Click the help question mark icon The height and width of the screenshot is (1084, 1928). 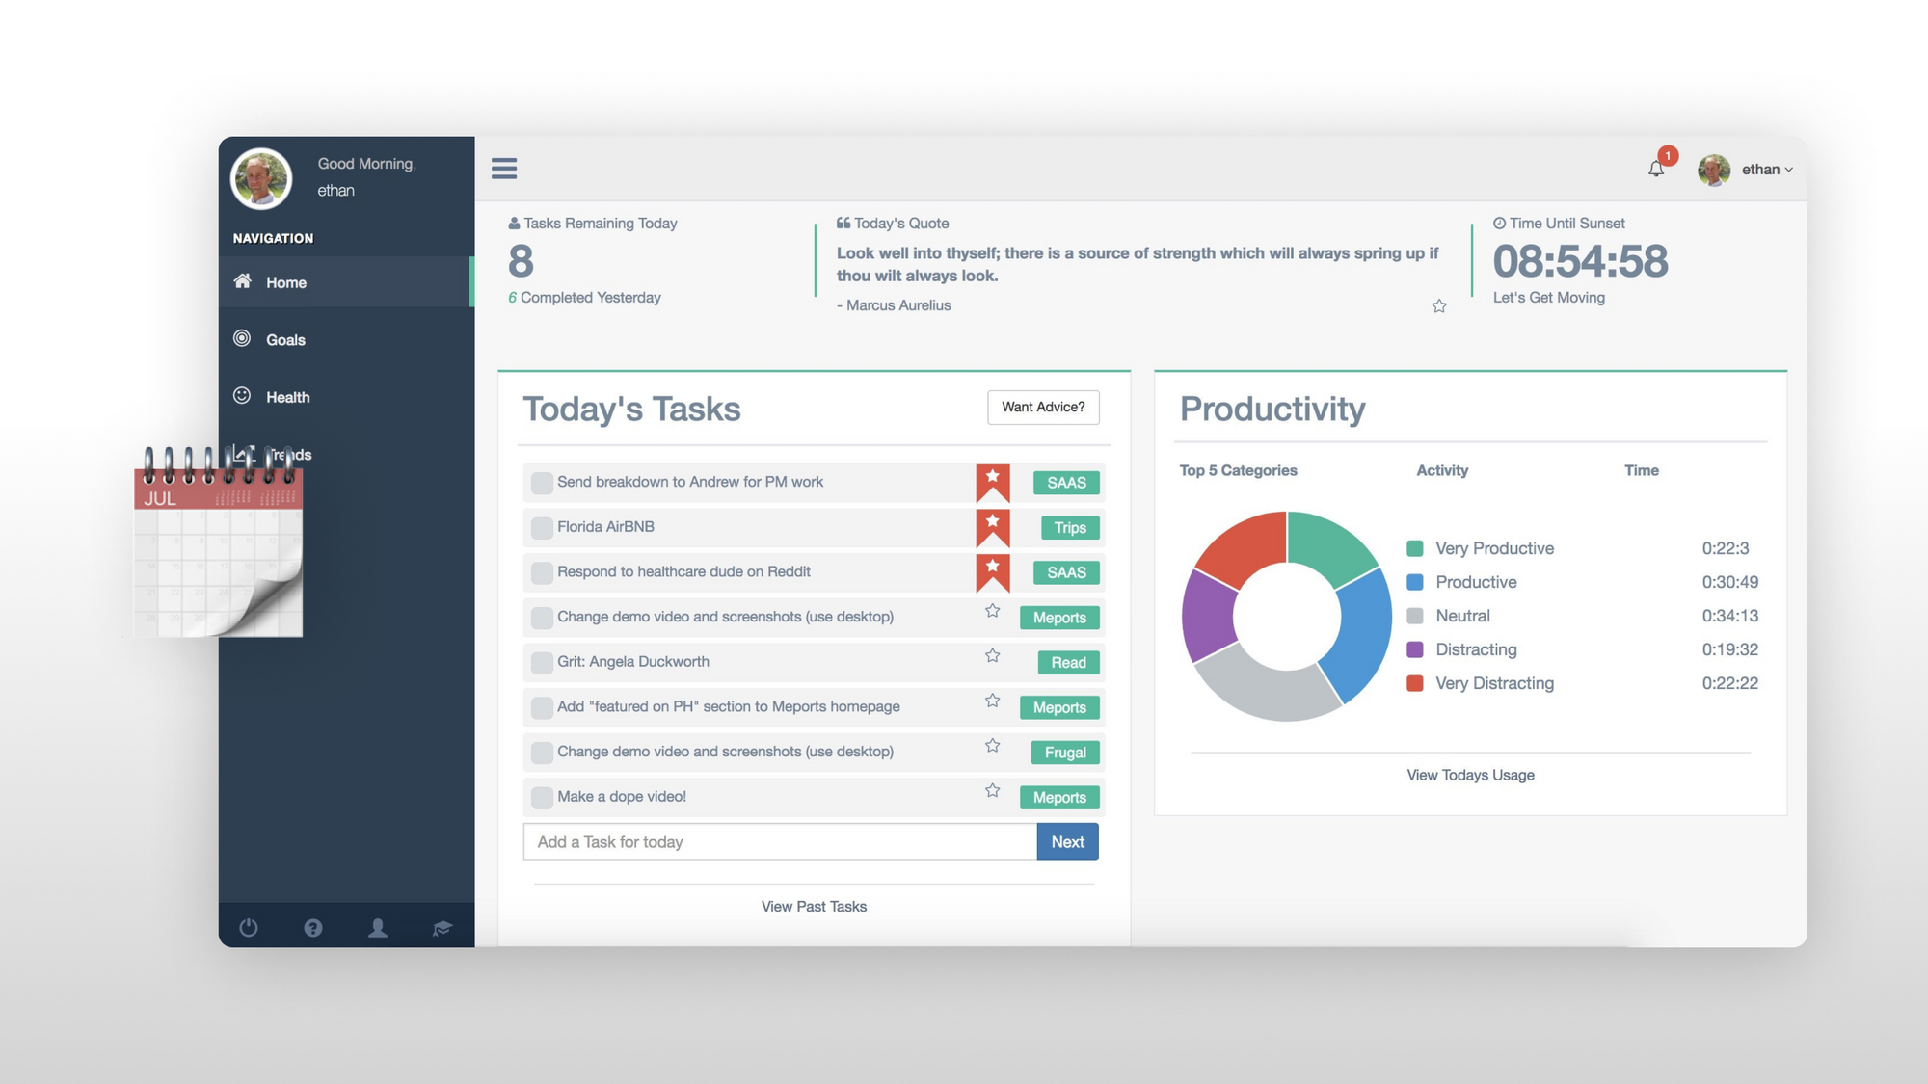(x=312, y=925)
